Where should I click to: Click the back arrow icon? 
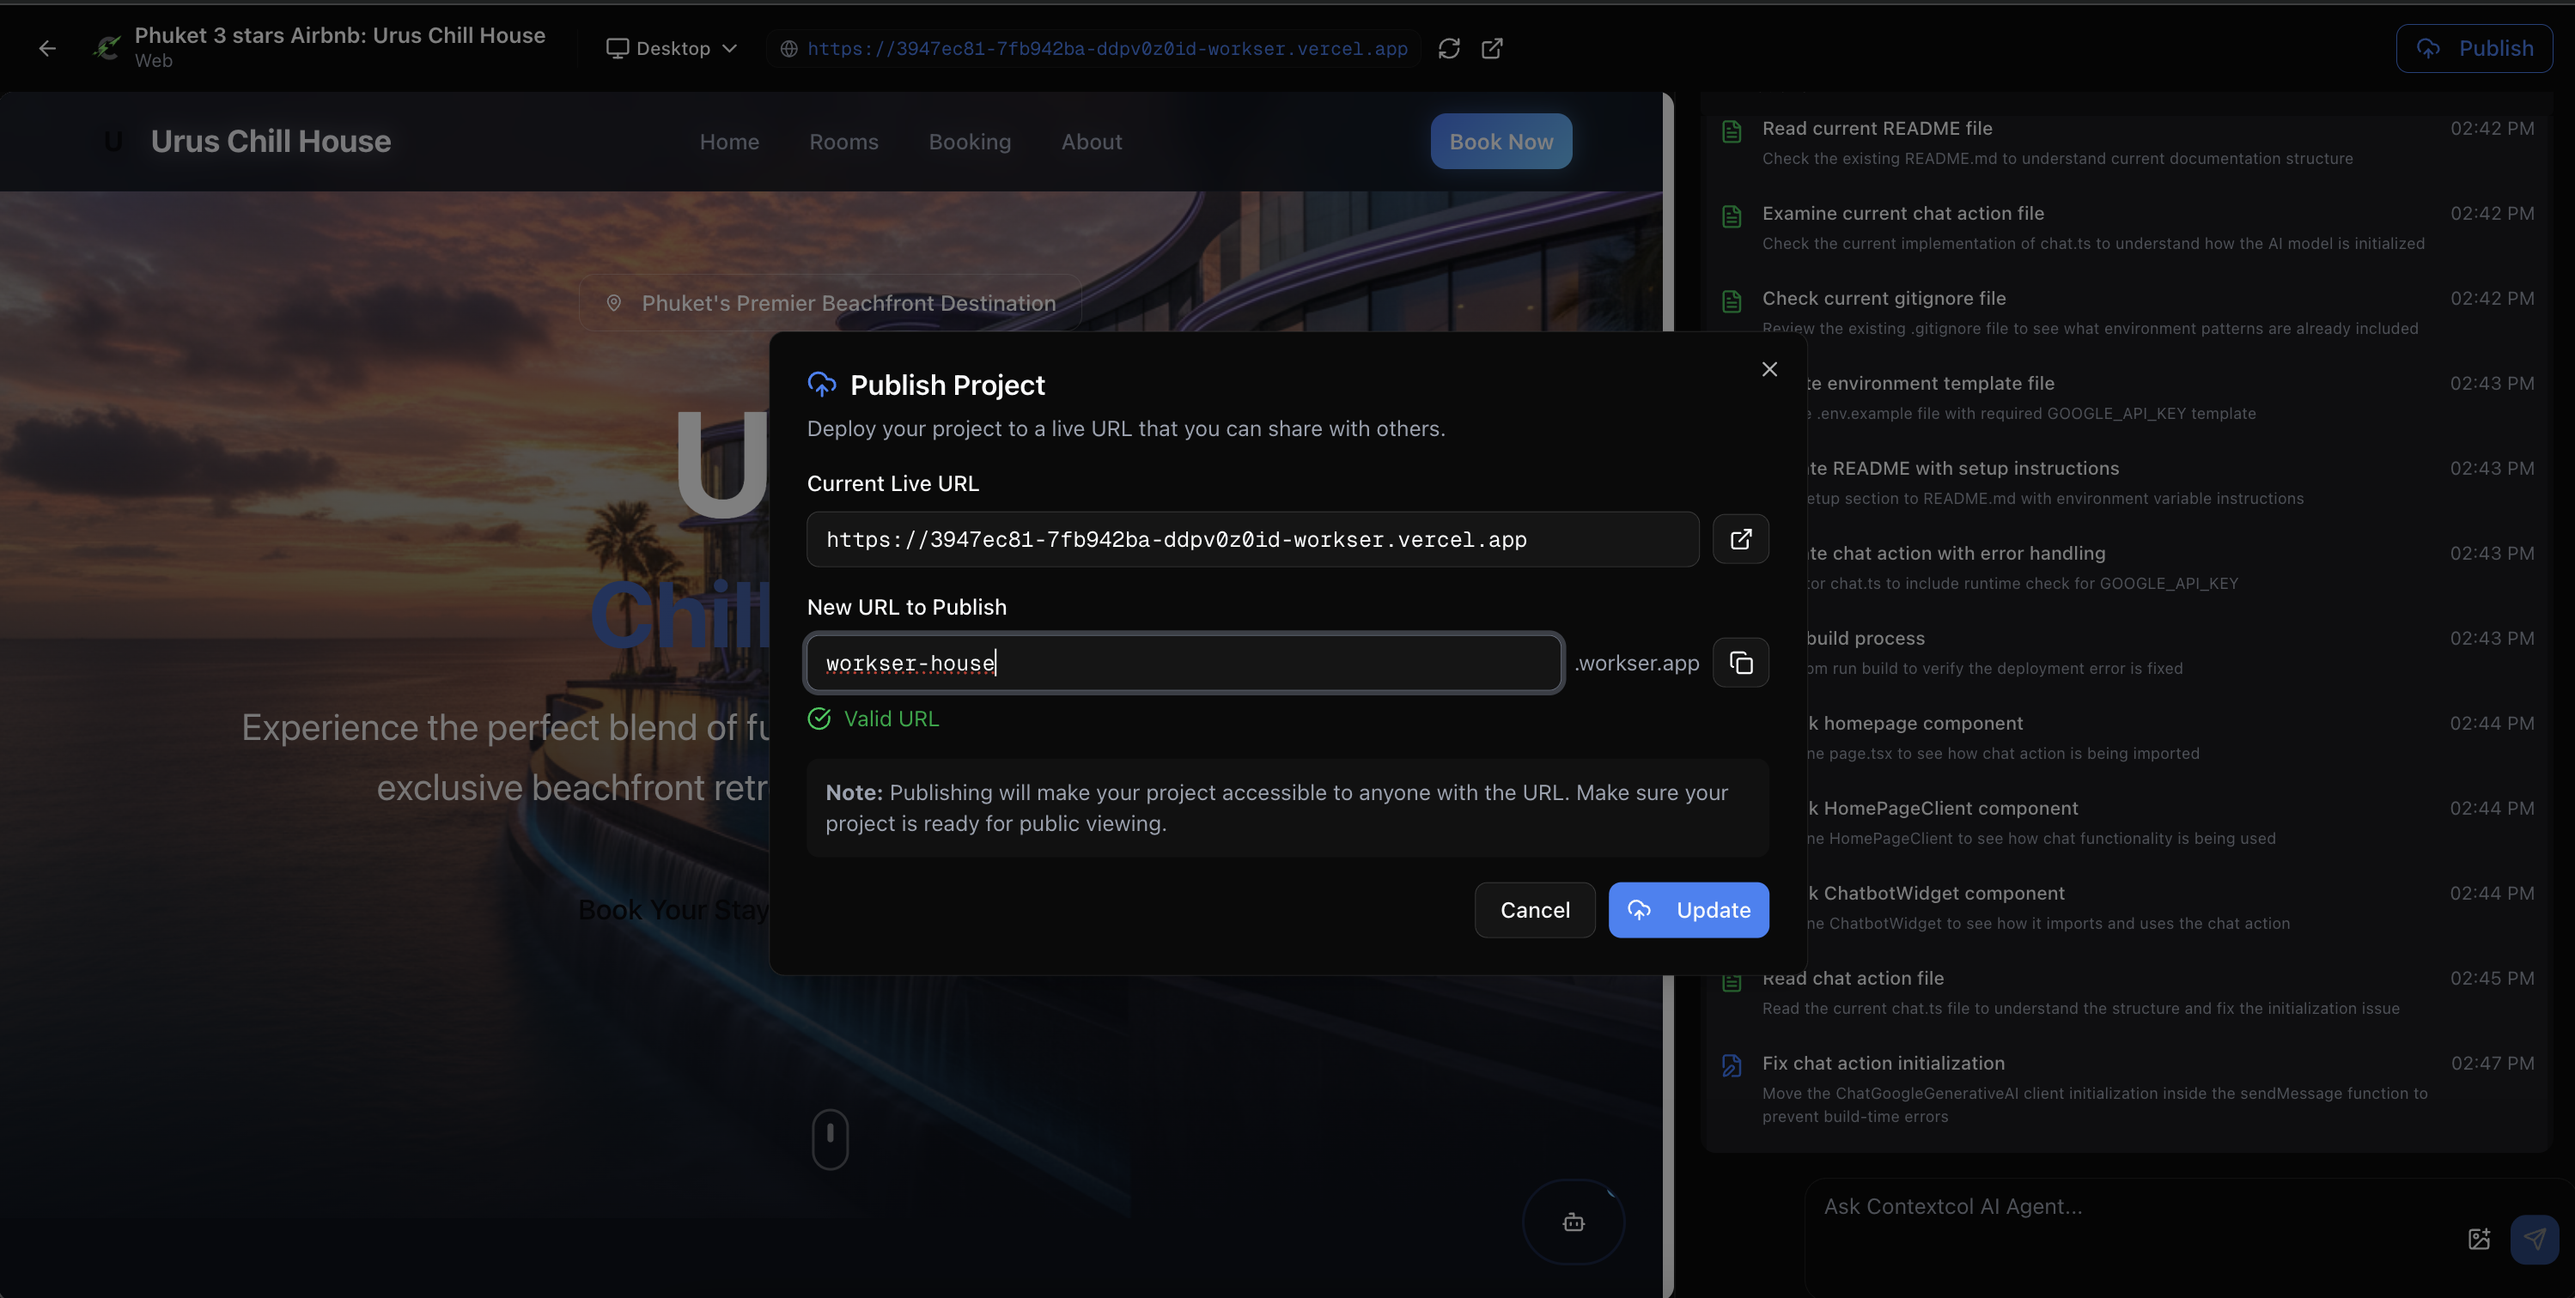47,48
